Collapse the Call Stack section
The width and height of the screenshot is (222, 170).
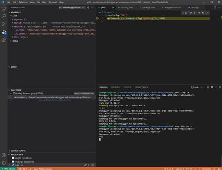(9, 90)
